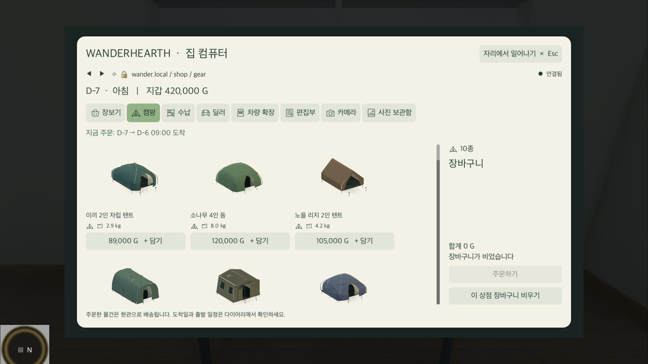Image resolution: width=648 pixels, height=364 pixels.
Task: Click the 이끼 2인 자립 텐트 thumbnail
Action: pos(135,178)
